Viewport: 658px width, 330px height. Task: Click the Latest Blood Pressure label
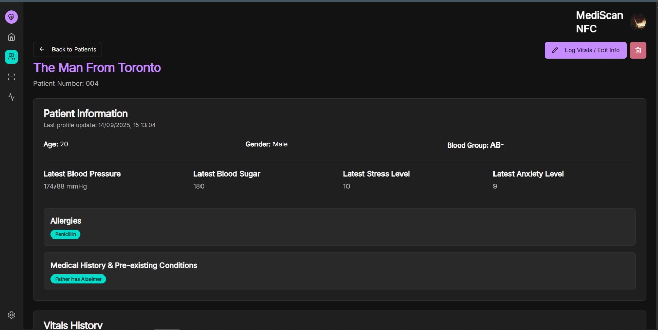tap(82, 174)
